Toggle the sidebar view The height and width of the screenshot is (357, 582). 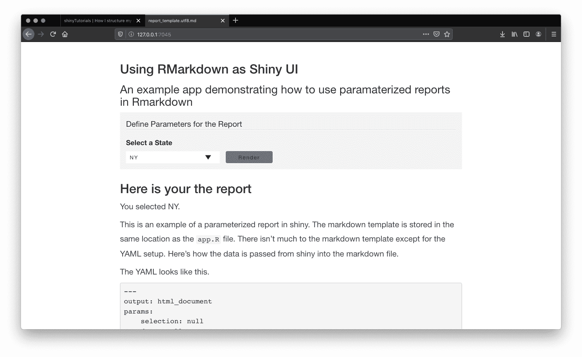(x=526, y=34)
